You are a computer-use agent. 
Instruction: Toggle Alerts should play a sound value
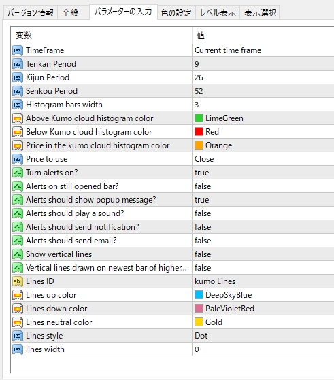point(203,213)
